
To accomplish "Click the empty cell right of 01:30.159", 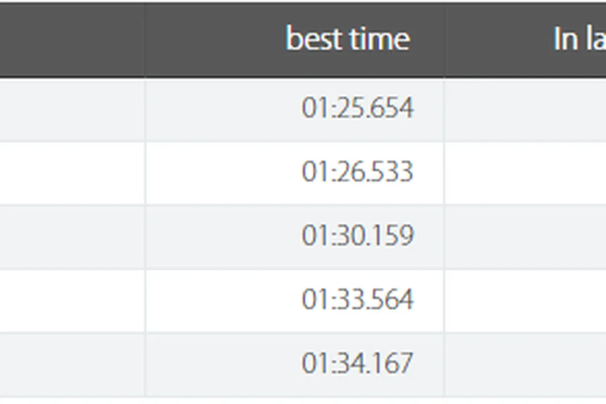I will (525, 236).
